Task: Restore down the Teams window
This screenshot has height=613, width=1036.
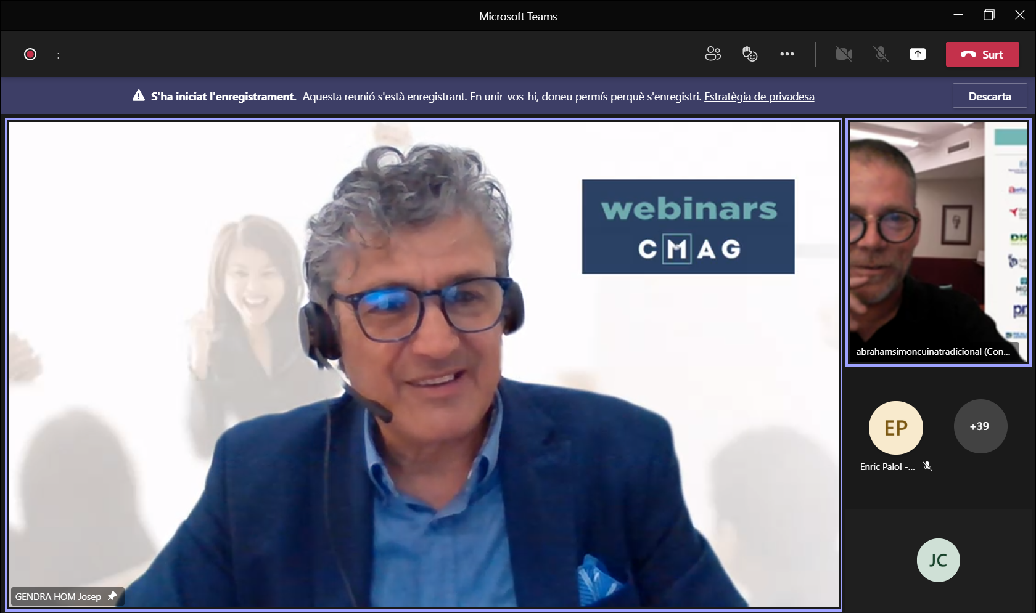Action: pyautogui.click(x=989, y=15)
